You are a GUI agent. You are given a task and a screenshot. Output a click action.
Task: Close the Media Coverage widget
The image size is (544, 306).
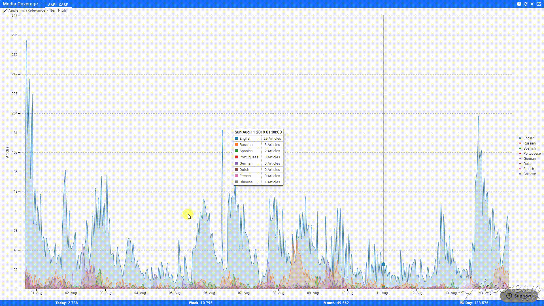tap(532, 4)
